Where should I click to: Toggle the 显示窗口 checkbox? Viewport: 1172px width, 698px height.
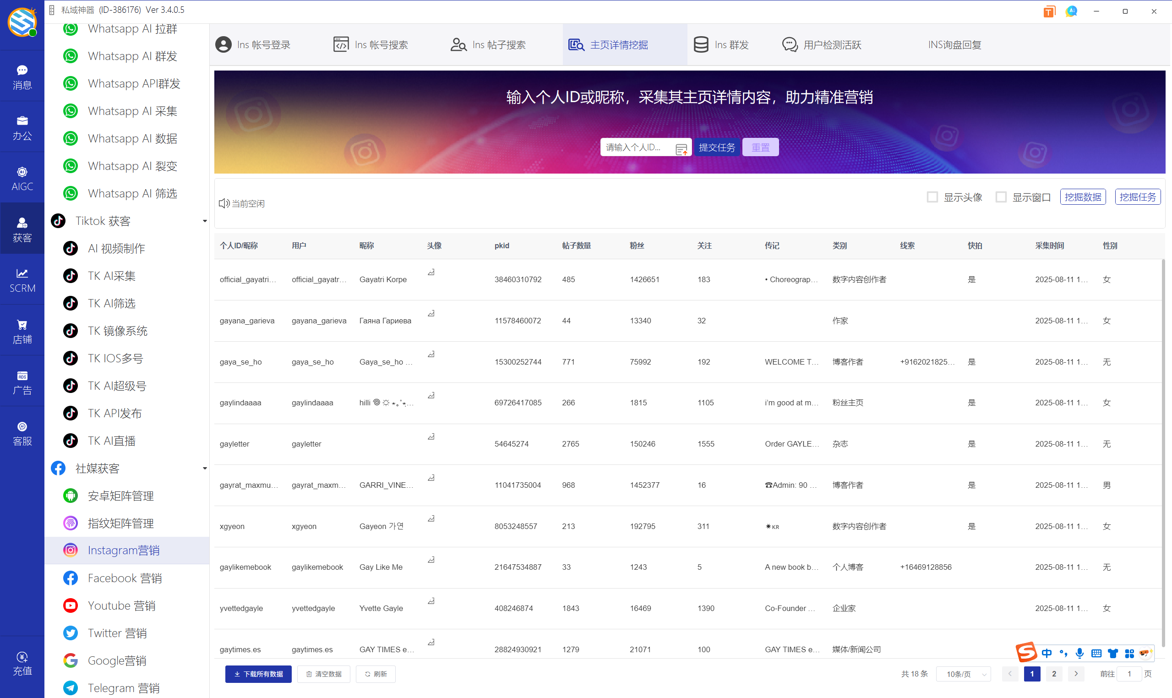coord(1001,197)
